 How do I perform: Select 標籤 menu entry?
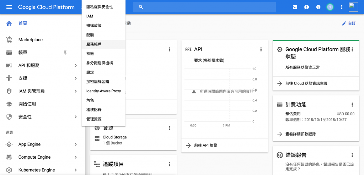pos(103,54)
